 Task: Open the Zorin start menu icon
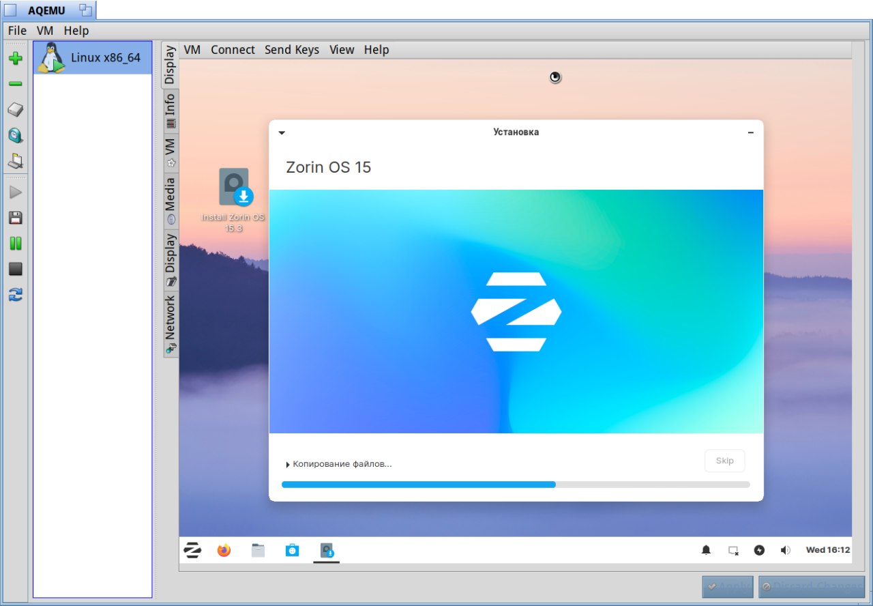193,550
